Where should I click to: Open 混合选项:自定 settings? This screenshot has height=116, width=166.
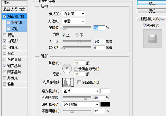pyautogui.click(x=14, y=9)
